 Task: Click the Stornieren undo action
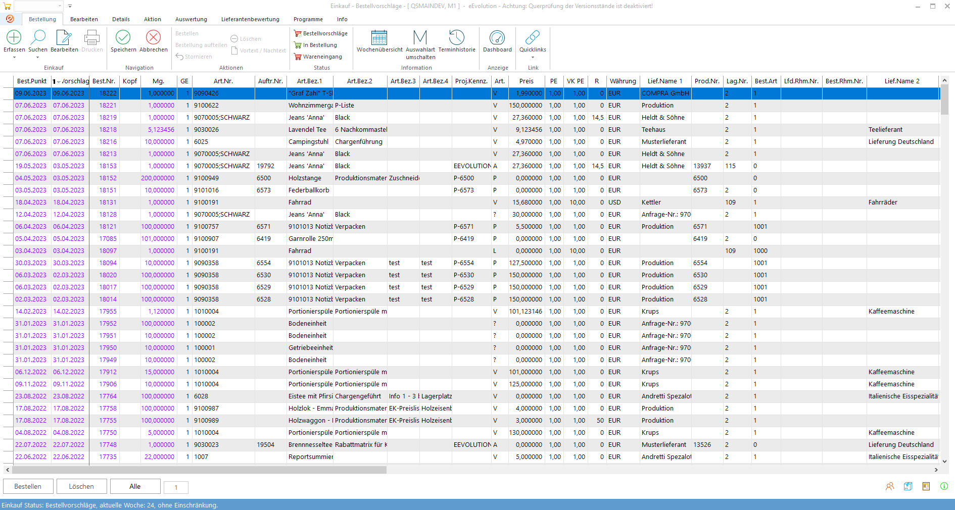point(194,57)
